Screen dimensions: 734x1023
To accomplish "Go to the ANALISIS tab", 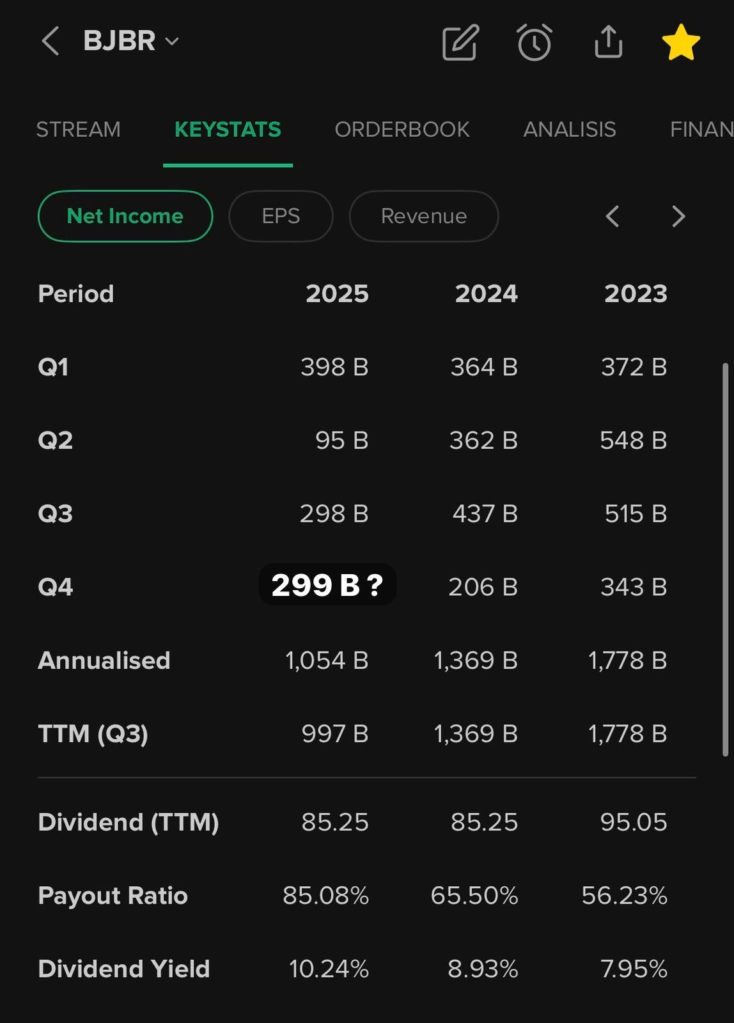I will coord(570,130).
